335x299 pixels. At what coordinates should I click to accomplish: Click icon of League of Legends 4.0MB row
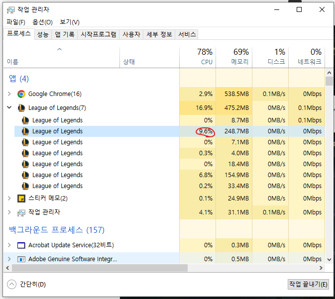pos(25,153)
